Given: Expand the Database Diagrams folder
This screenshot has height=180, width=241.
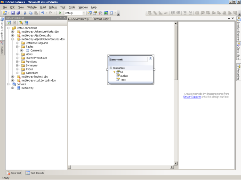Looking at the screenshot, I should [x=17, y=43].
